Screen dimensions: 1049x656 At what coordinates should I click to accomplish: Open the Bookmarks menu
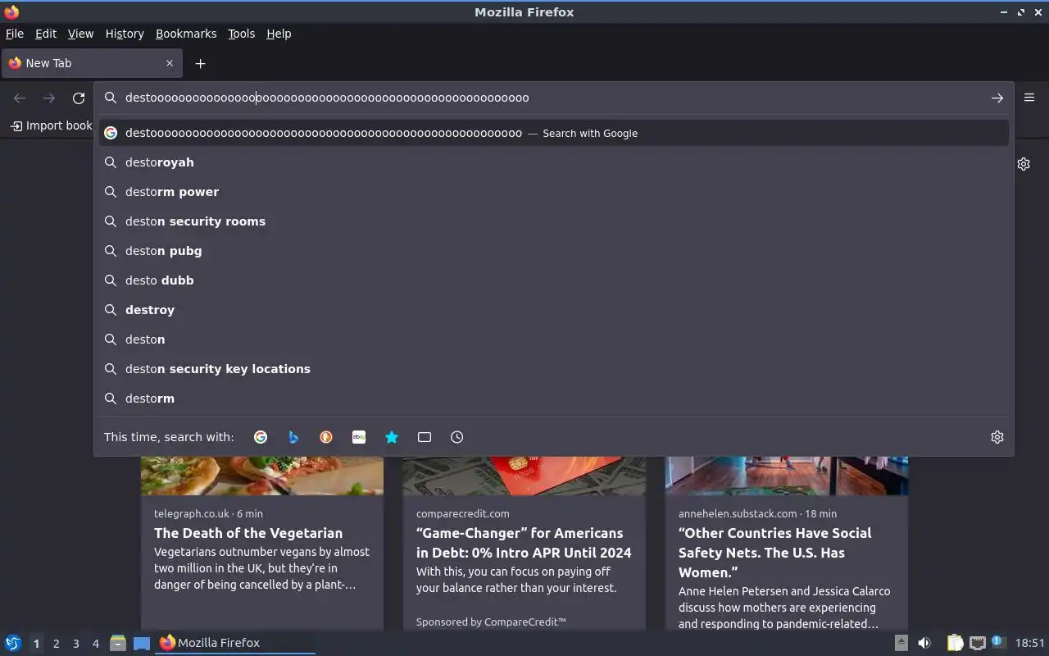(x=186, y=34)
